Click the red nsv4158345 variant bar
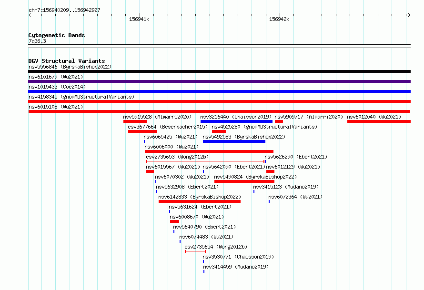The height and width of the screenshot is (290, 424). point(219,101)
